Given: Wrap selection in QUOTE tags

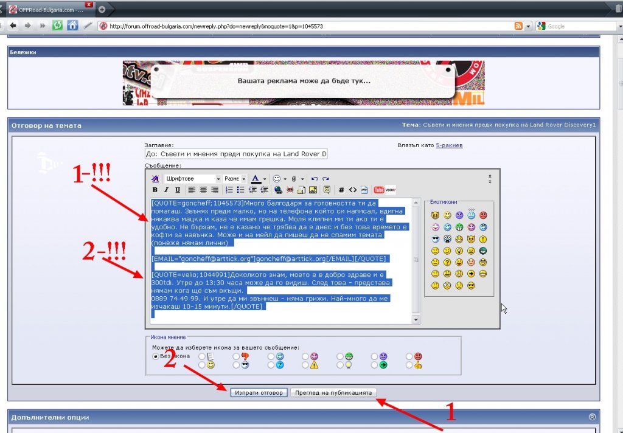Looking at the screenshot, I should click(327, 190).
